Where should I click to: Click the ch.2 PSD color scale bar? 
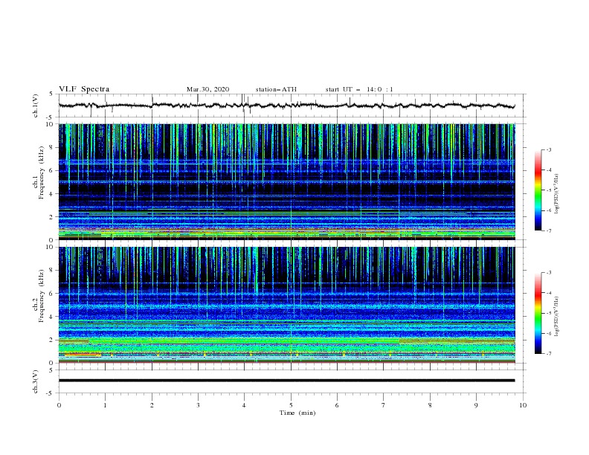tap(538, 313)
